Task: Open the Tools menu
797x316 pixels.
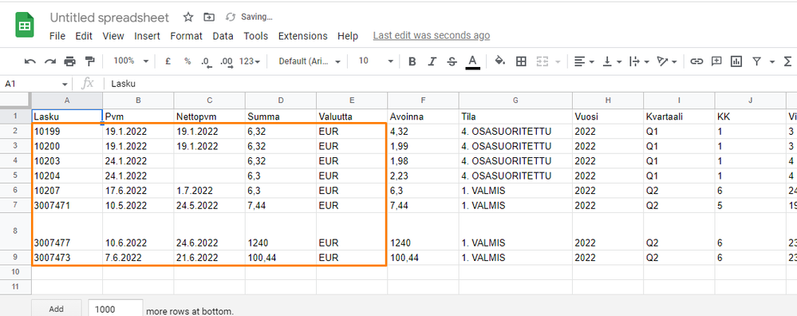Action: [x=255, y=36]
